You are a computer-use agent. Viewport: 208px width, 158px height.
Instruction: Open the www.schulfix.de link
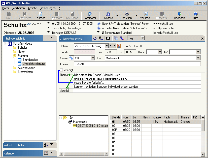click(163, 24)
